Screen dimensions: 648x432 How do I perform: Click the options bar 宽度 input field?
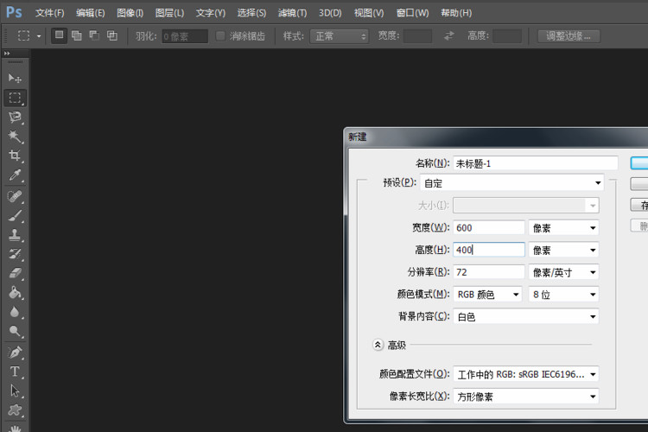pos(417,36)
